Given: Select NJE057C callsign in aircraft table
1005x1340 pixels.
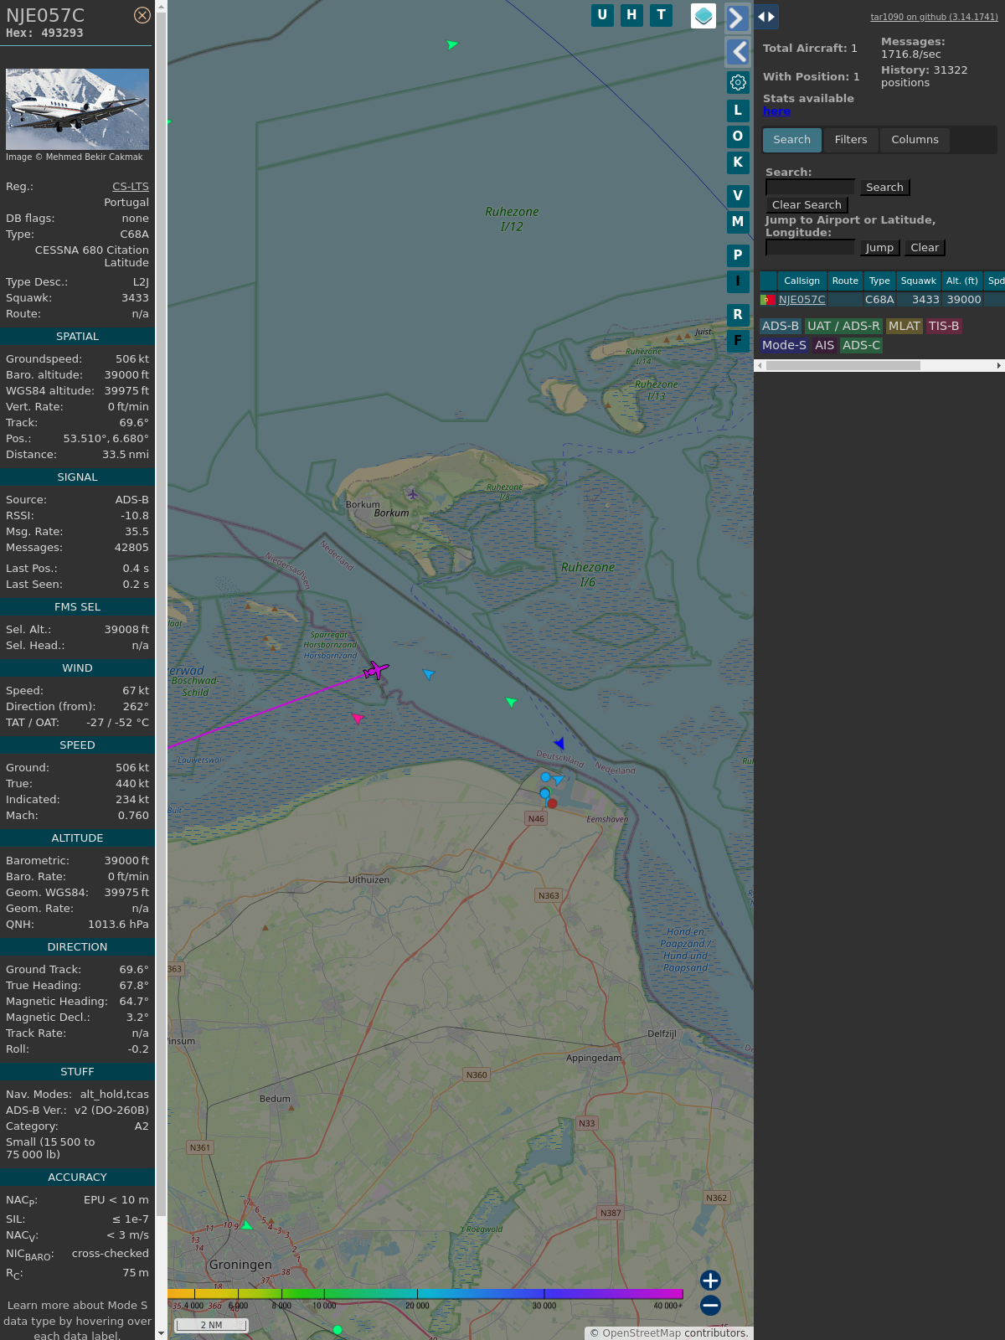Looking at the screenshot, I should (801, 300).
